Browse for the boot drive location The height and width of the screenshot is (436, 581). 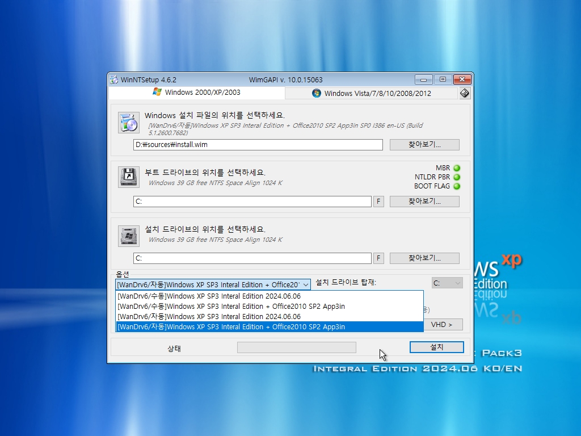point(424,202)
